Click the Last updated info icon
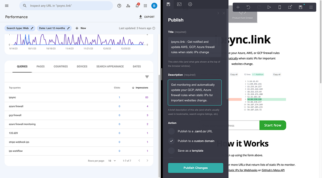The image size is (322, 178). [154, 28]
